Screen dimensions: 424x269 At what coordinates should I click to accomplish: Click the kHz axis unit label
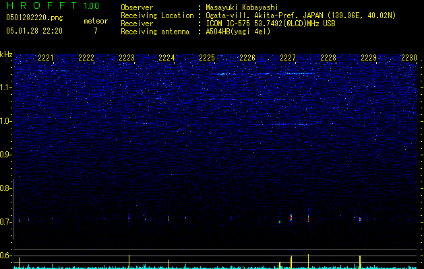click(6, 54)
